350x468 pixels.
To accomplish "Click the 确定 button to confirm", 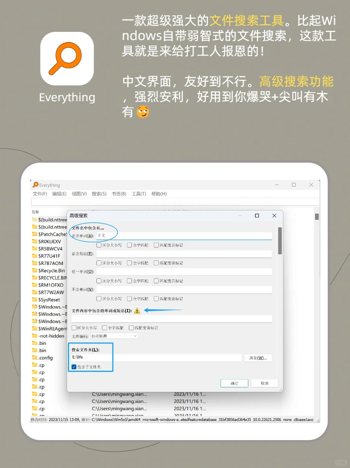I will click(234, 383).
